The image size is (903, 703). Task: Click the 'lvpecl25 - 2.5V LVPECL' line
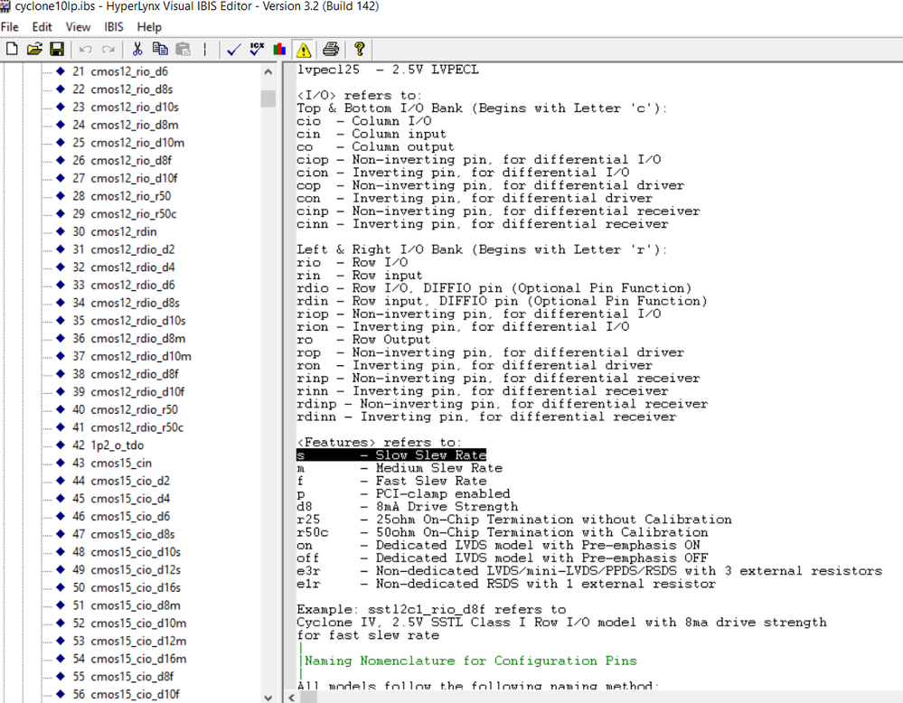(388, 70)
